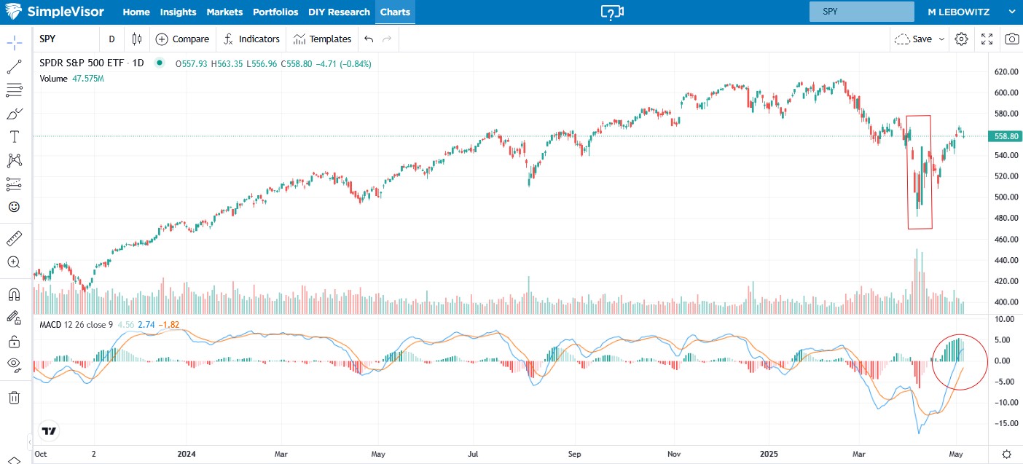Open the DIY Research menu
The width and height of the screenshot is (1023, 464).
point(339,12)
